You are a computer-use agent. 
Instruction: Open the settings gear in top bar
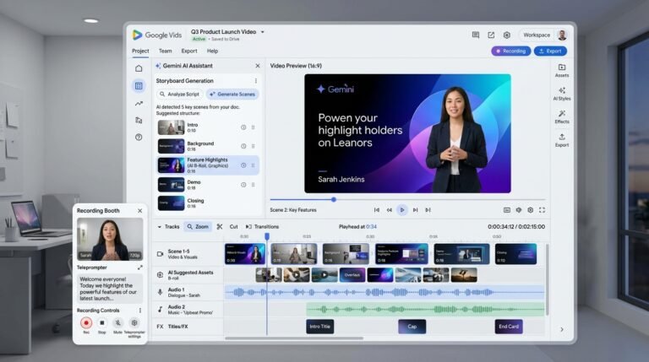(507, 35)
